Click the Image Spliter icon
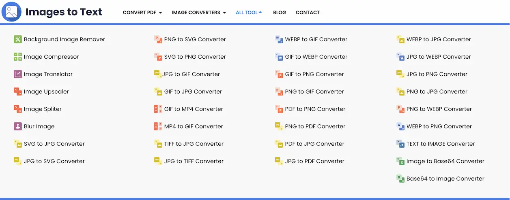This screenshot has height=200, width=510. tap(17, 109)
